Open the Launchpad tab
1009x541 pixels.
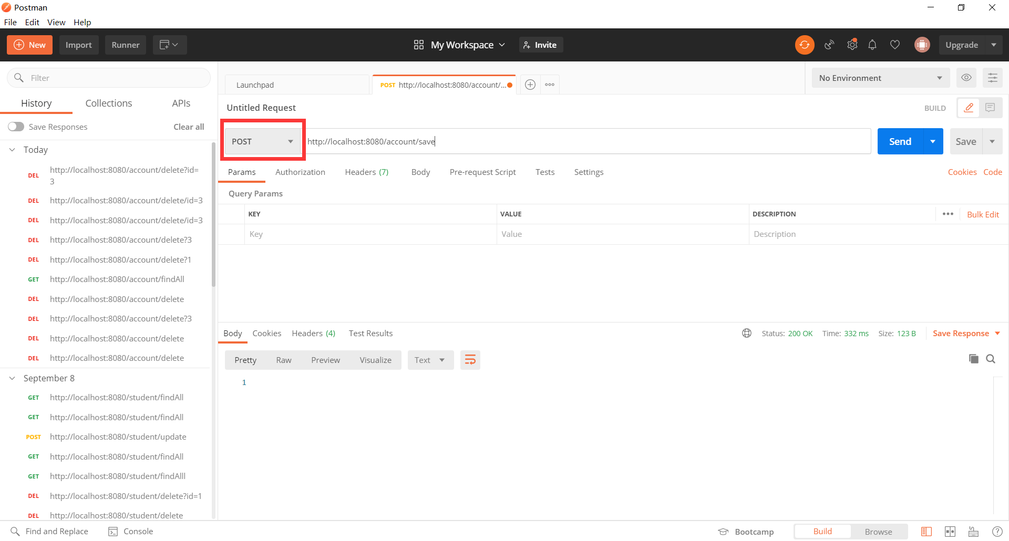pyautogui.click(x=297, y=85)
